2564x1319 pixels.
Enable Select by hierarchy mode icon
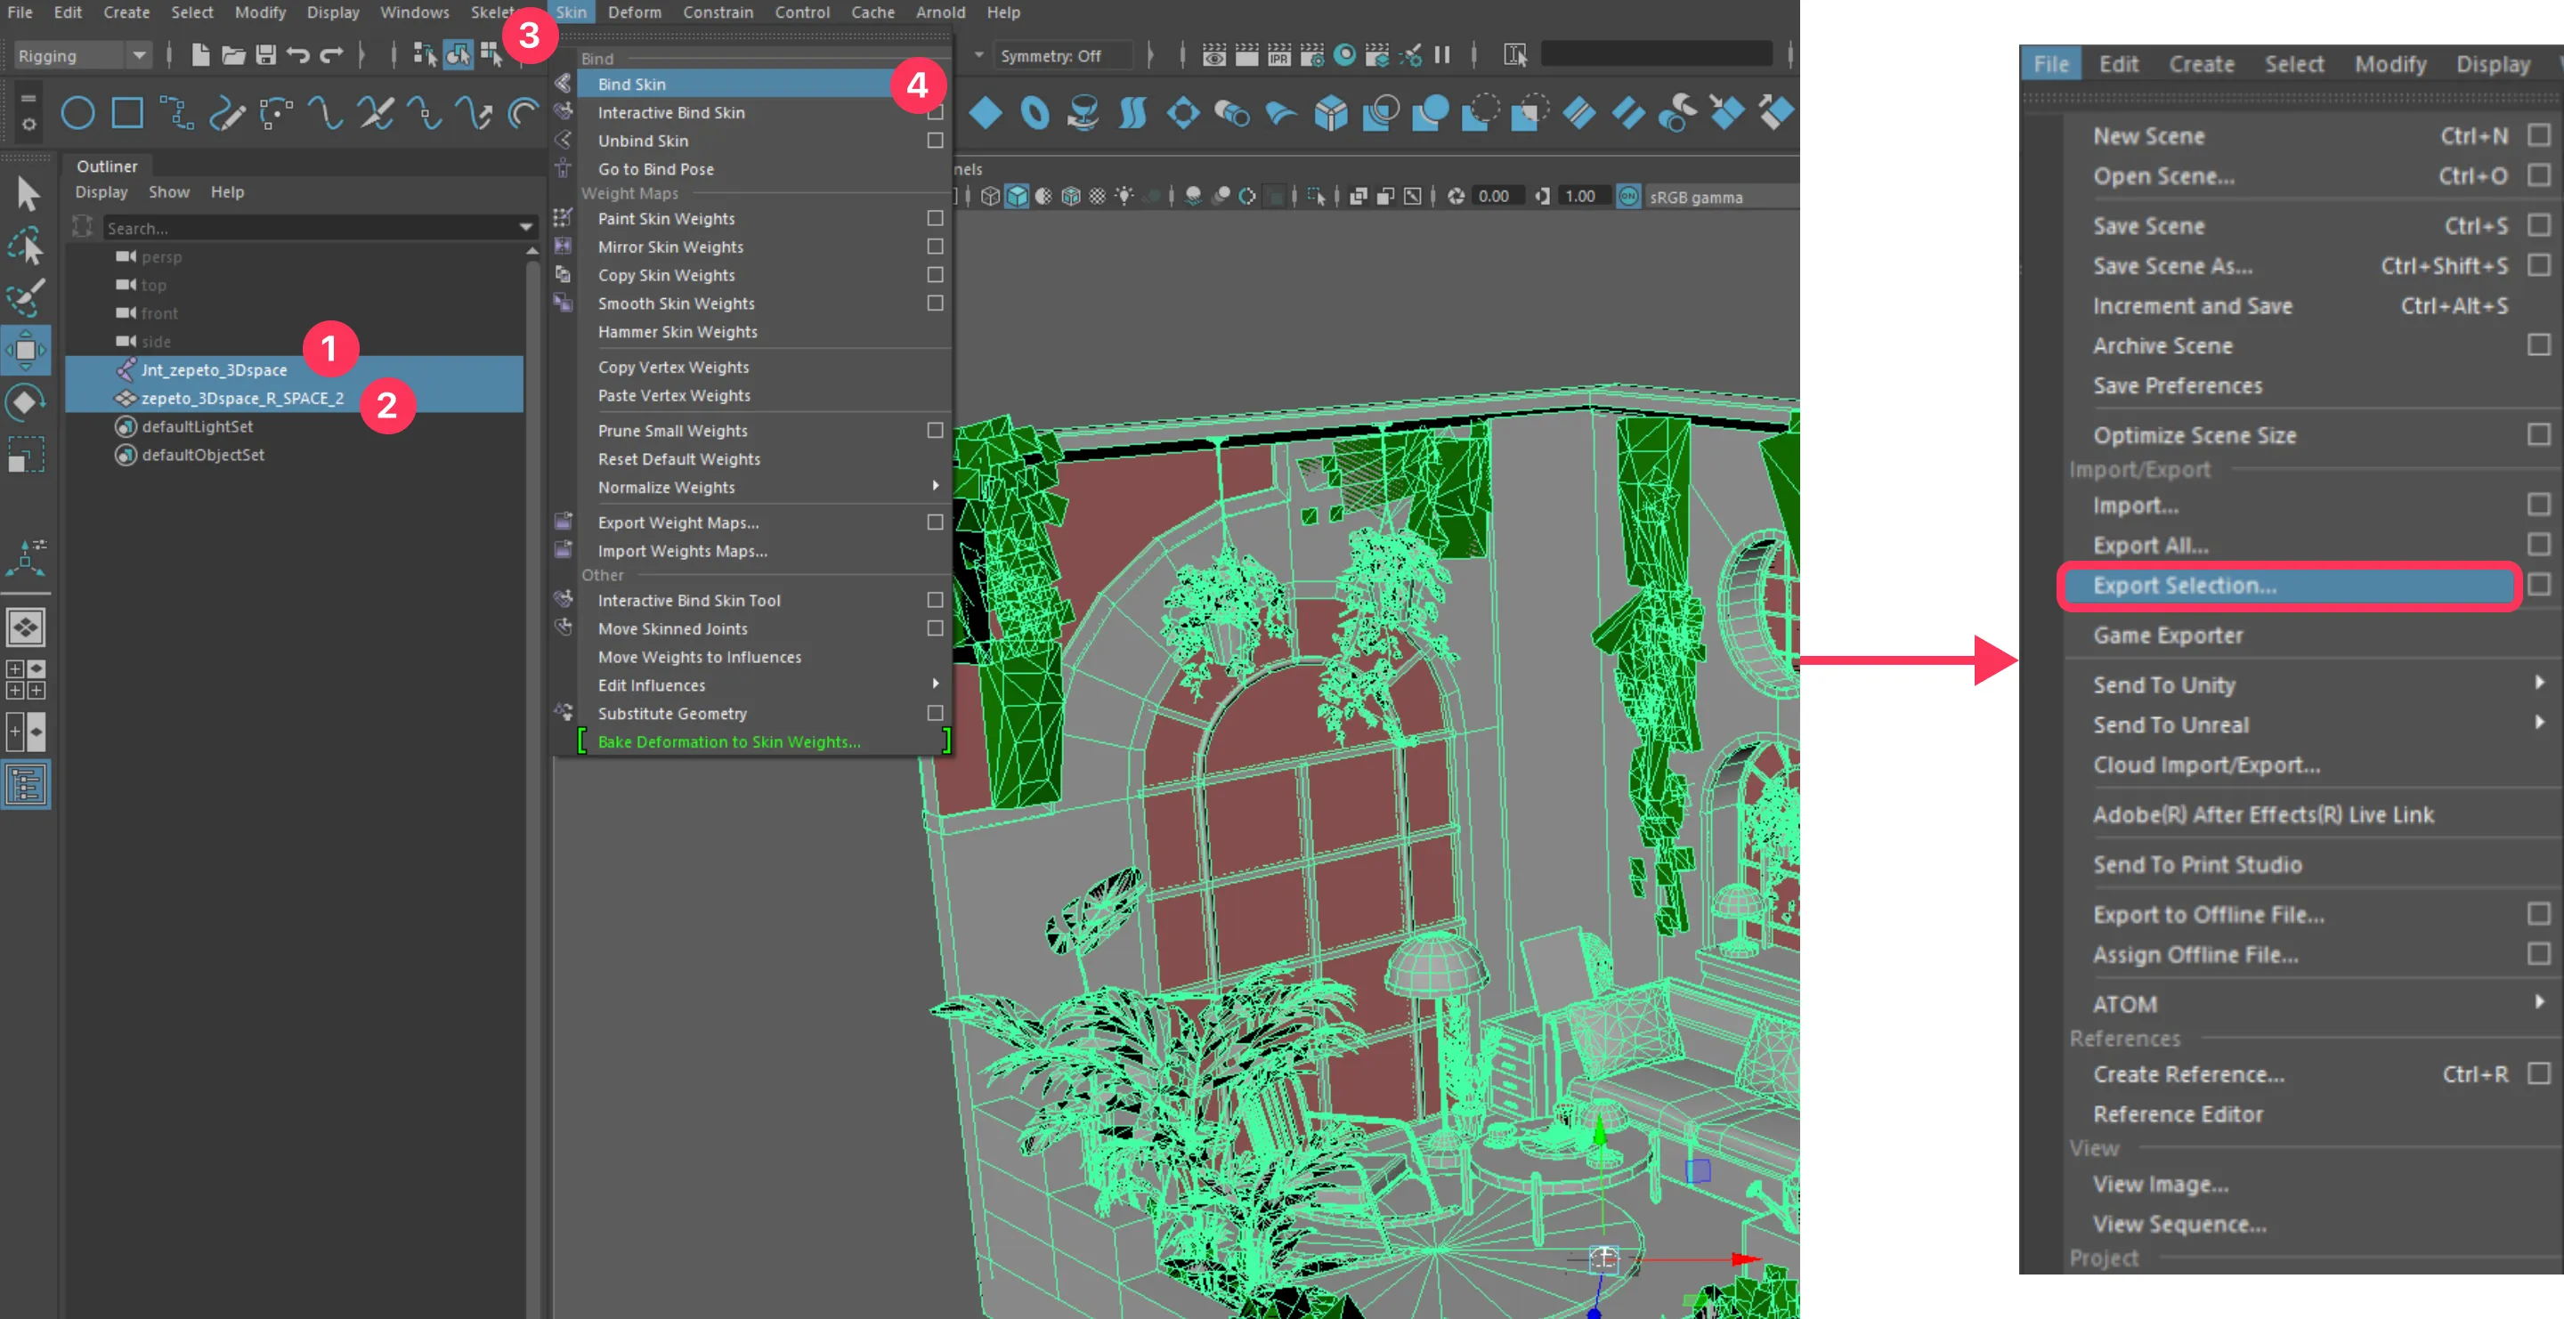pos(425,54)
